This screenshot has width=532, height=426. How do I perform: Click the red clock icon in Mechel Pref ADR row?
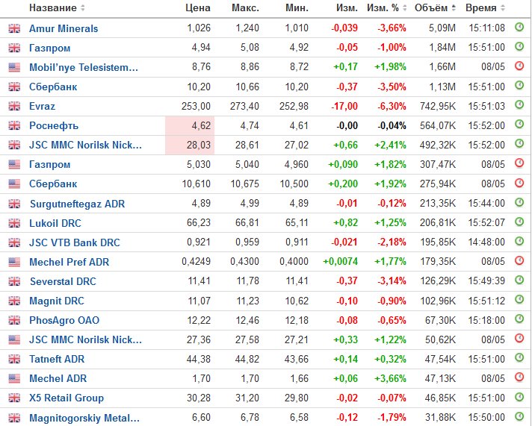coord(519,260)
